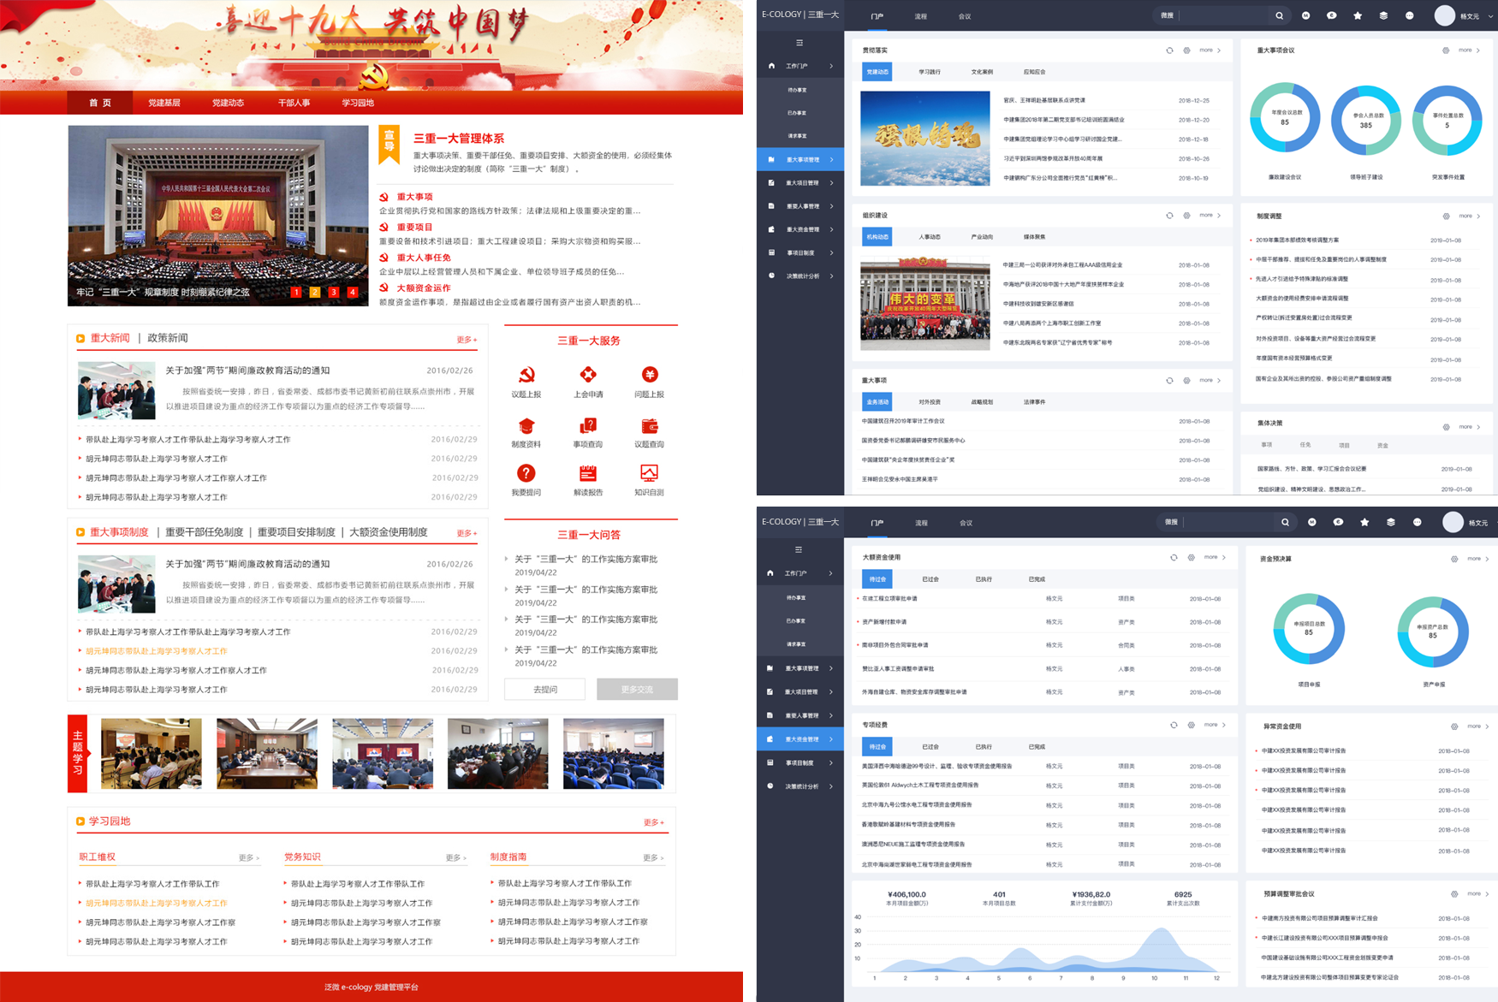1498x1002 pixels.
Task: Switch to 党建基层 in the red navigation bar
Action: tap(164, 103)
